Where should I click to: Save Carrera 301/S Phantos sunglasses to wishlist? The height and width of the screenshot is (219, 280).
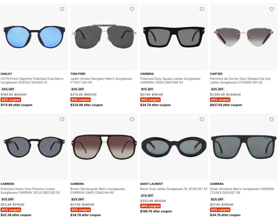(62, 119)
